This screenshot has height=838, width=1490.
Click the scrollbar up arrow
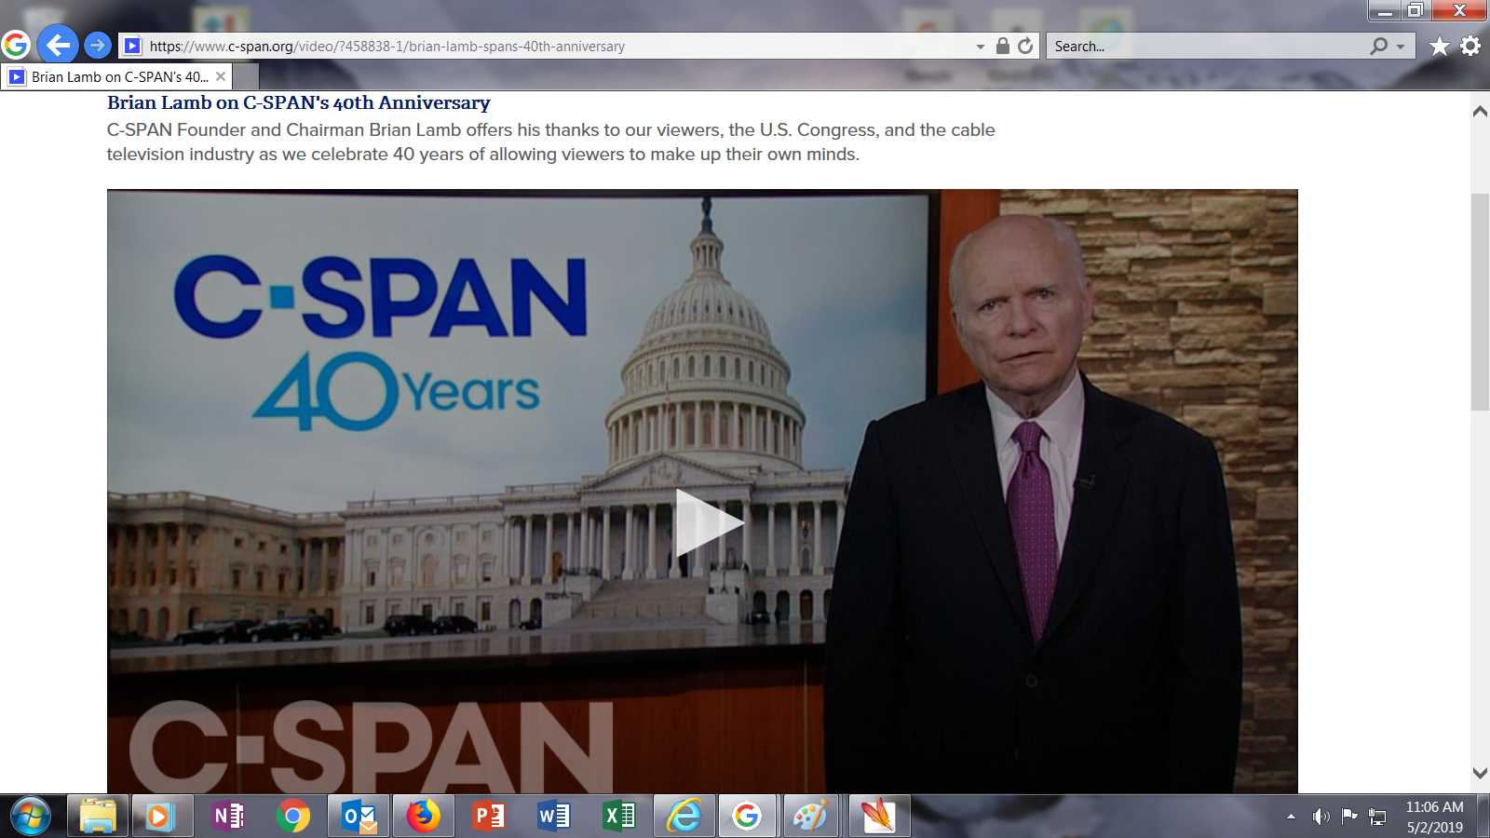[1480, 112]
